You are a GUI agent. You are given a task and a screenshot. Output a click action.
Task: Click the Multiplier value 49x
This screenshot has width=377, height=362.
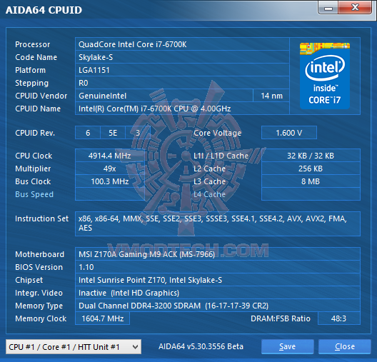(110, 169)
